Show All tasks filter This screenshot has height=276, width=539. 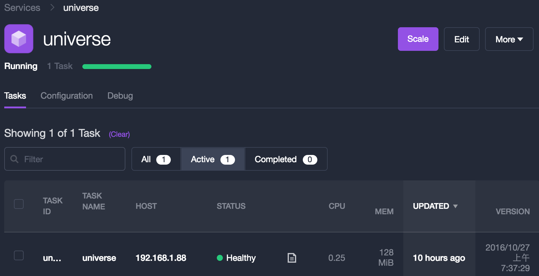[x=156, y=159]
